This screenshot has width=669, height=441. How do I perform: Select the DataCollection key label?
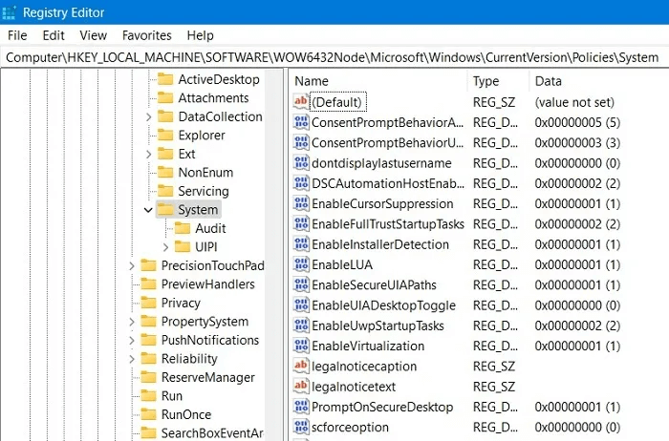[x=220, y=116]
